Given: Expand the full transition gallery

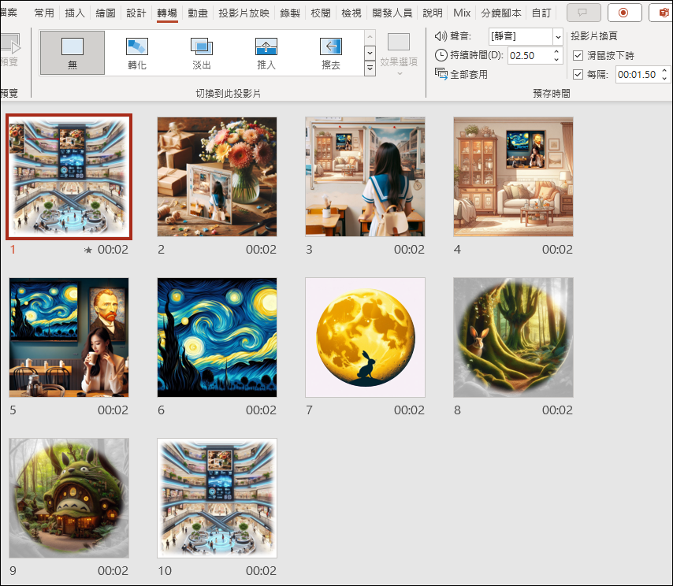Looking at the screenshot, I should 370,69.
